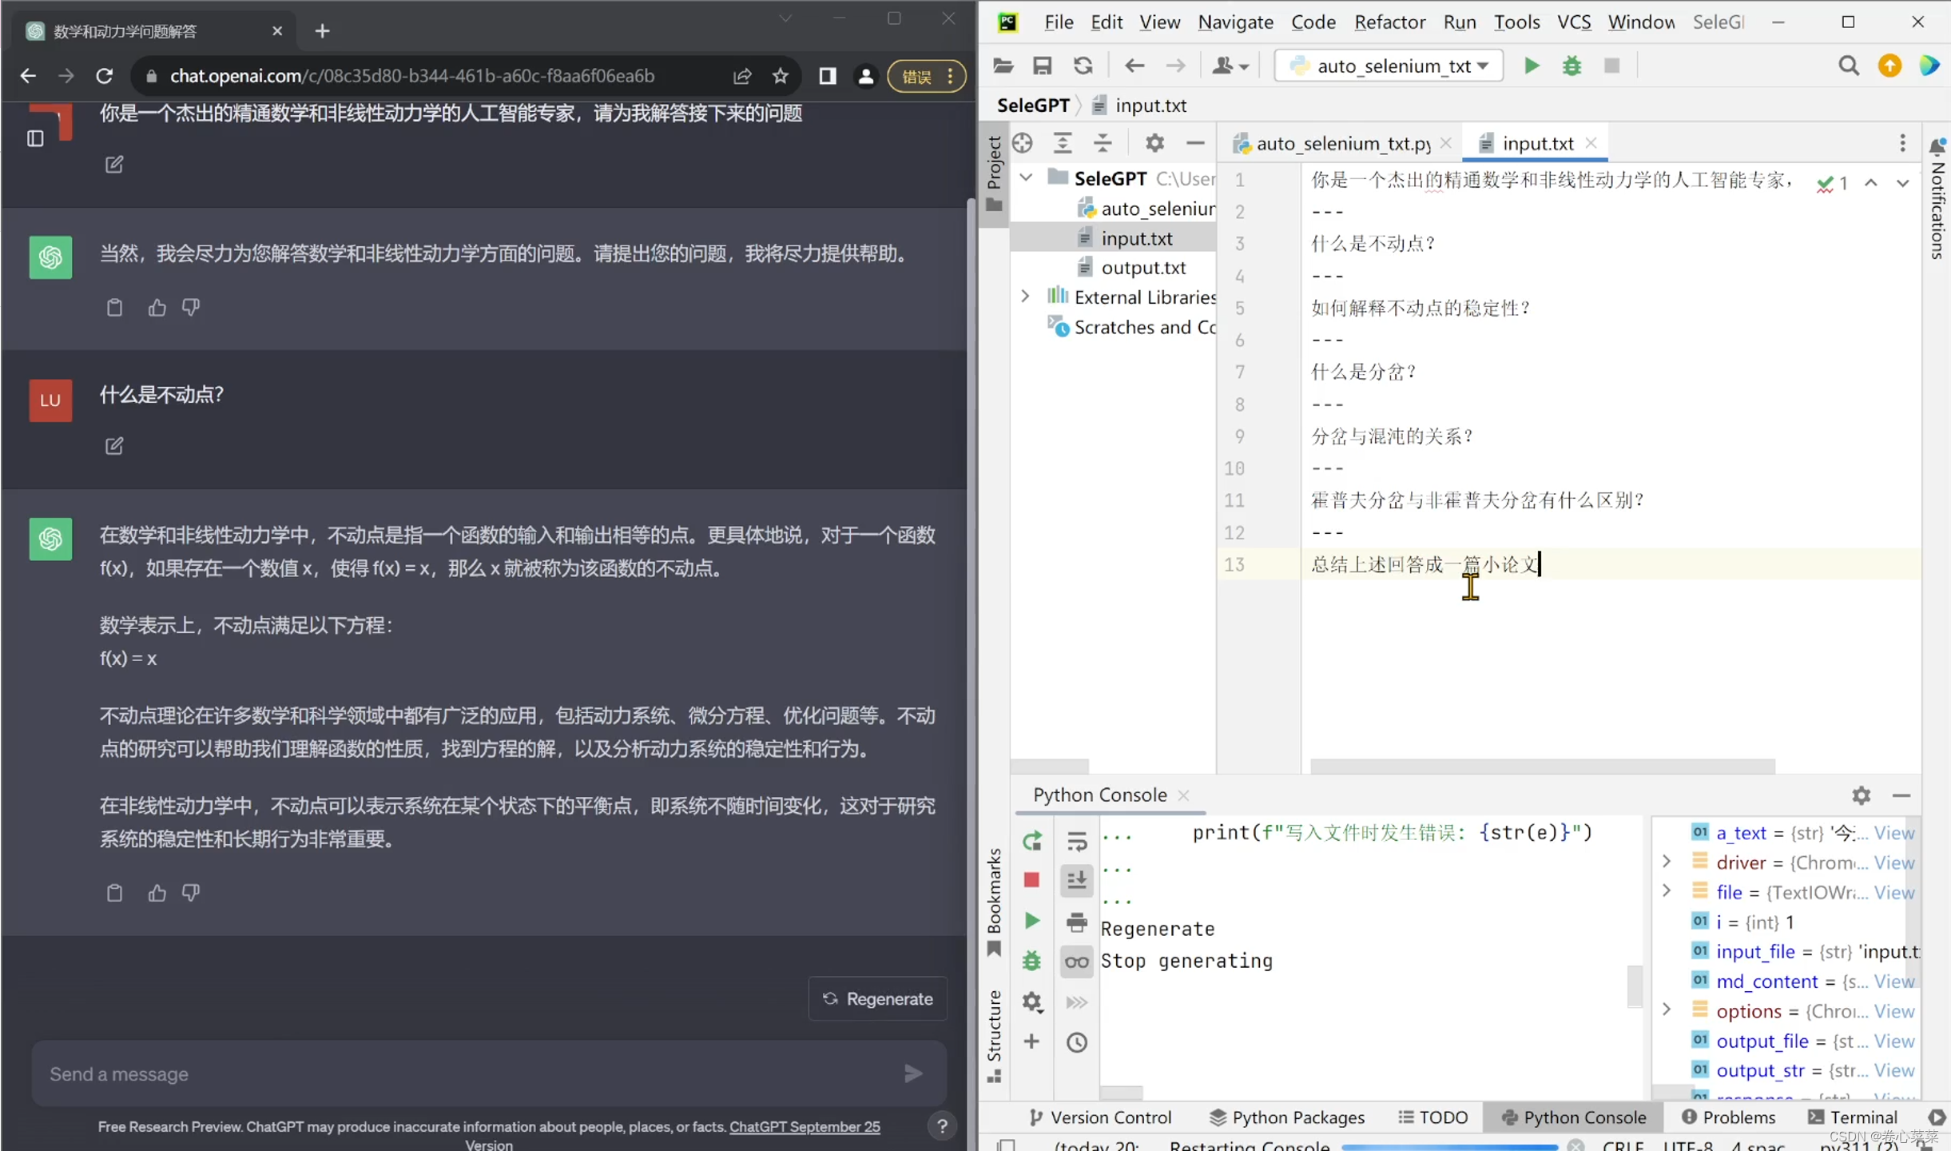Expand the driver variable in console
Screen dimensions: 1951x1151
(x=1667, y=862)
